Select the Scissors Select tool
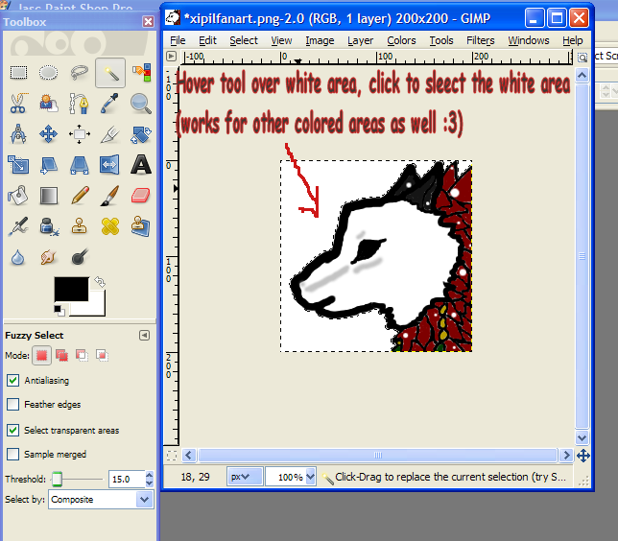618x541 pixels. [18, 104]
